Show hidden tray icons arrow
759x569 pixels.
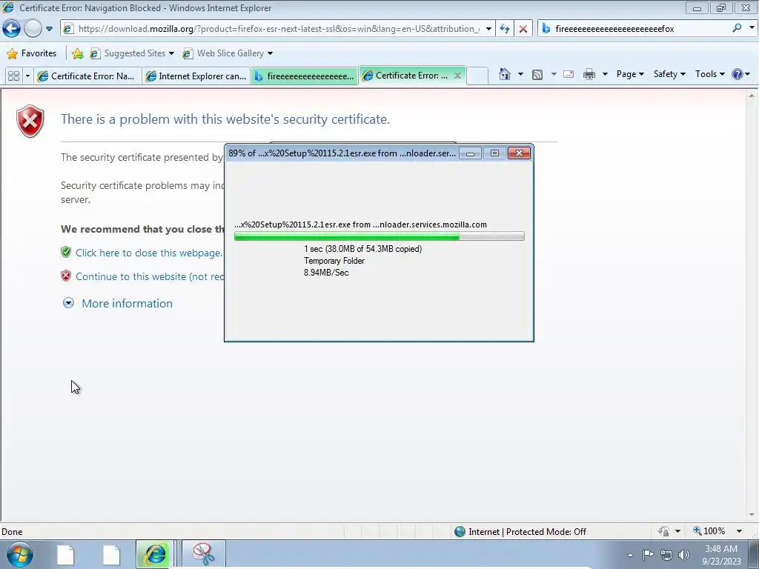(630, 555)
